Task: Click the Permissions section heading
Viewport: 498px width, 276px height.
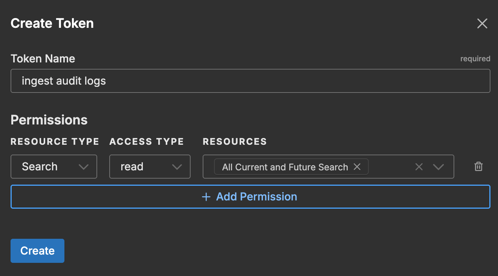Action: pos(49,120)
